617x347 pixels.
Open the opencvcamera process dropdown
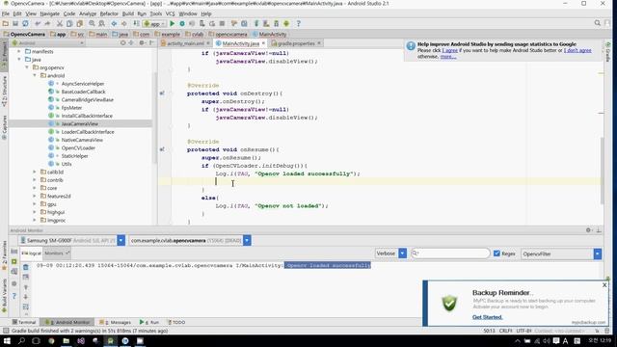[x=247, y=240]
